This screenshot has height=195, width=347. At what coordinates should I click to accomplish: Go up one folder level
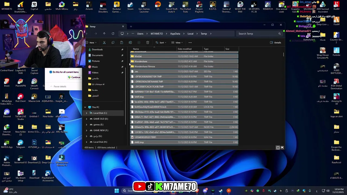(104, 34)
